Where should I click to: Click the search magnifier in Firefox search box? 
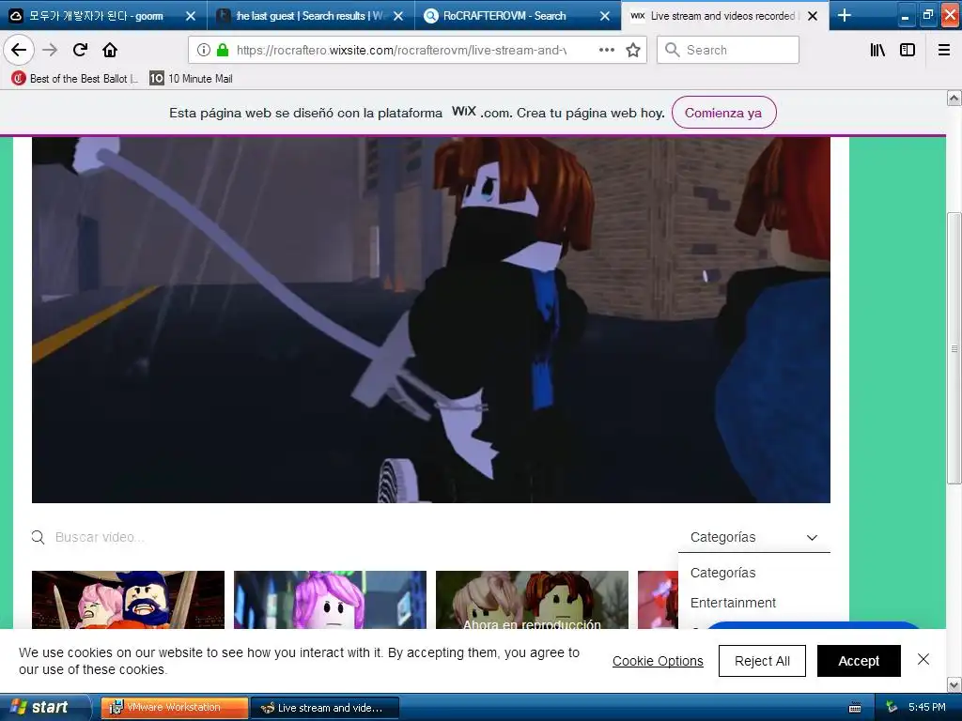(x=673, y=50)
